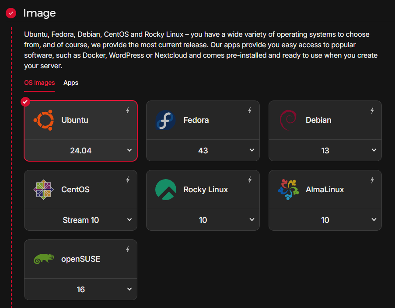
Task: Click the Ubuntu logo icon
Action: tap(44, 120)
